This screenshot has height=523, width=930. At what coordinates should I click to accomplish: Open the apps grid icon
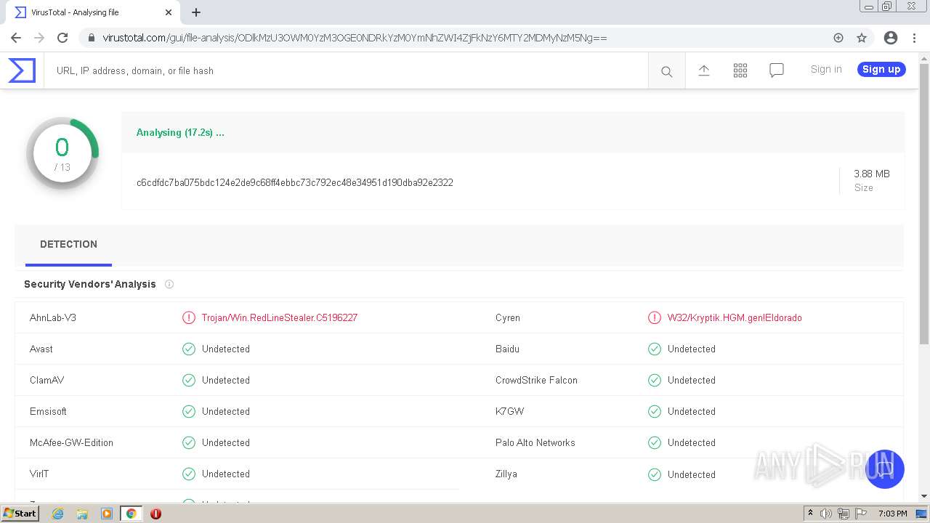740,70
